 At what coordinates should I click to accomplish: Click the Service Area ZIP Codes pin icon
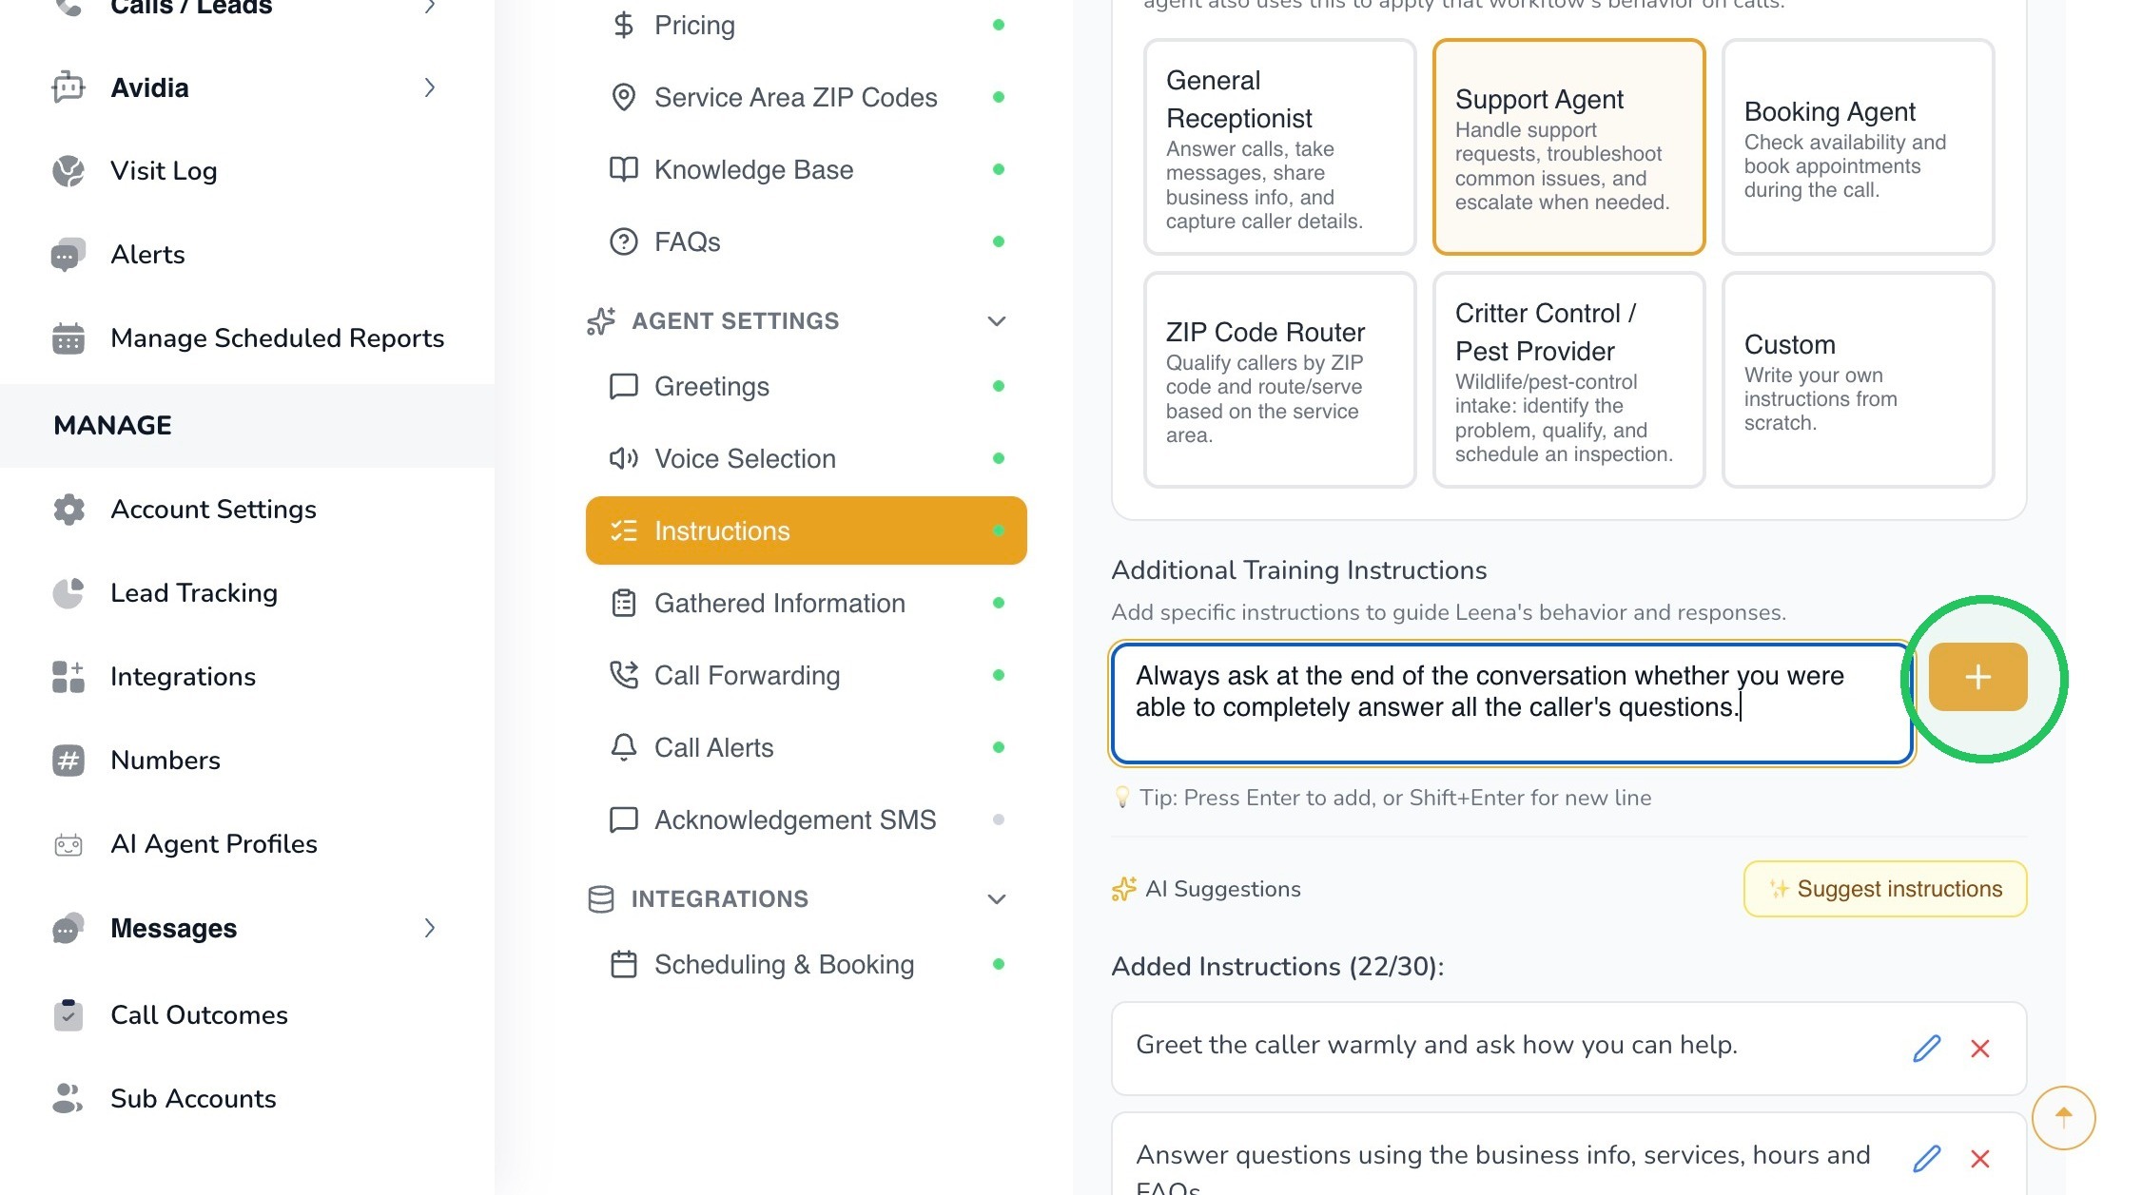click(623, 97)
